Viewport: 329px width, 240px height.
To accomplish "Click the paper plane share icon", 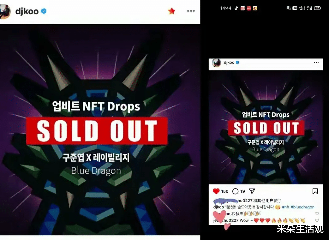I will click(x=252, y=191).
